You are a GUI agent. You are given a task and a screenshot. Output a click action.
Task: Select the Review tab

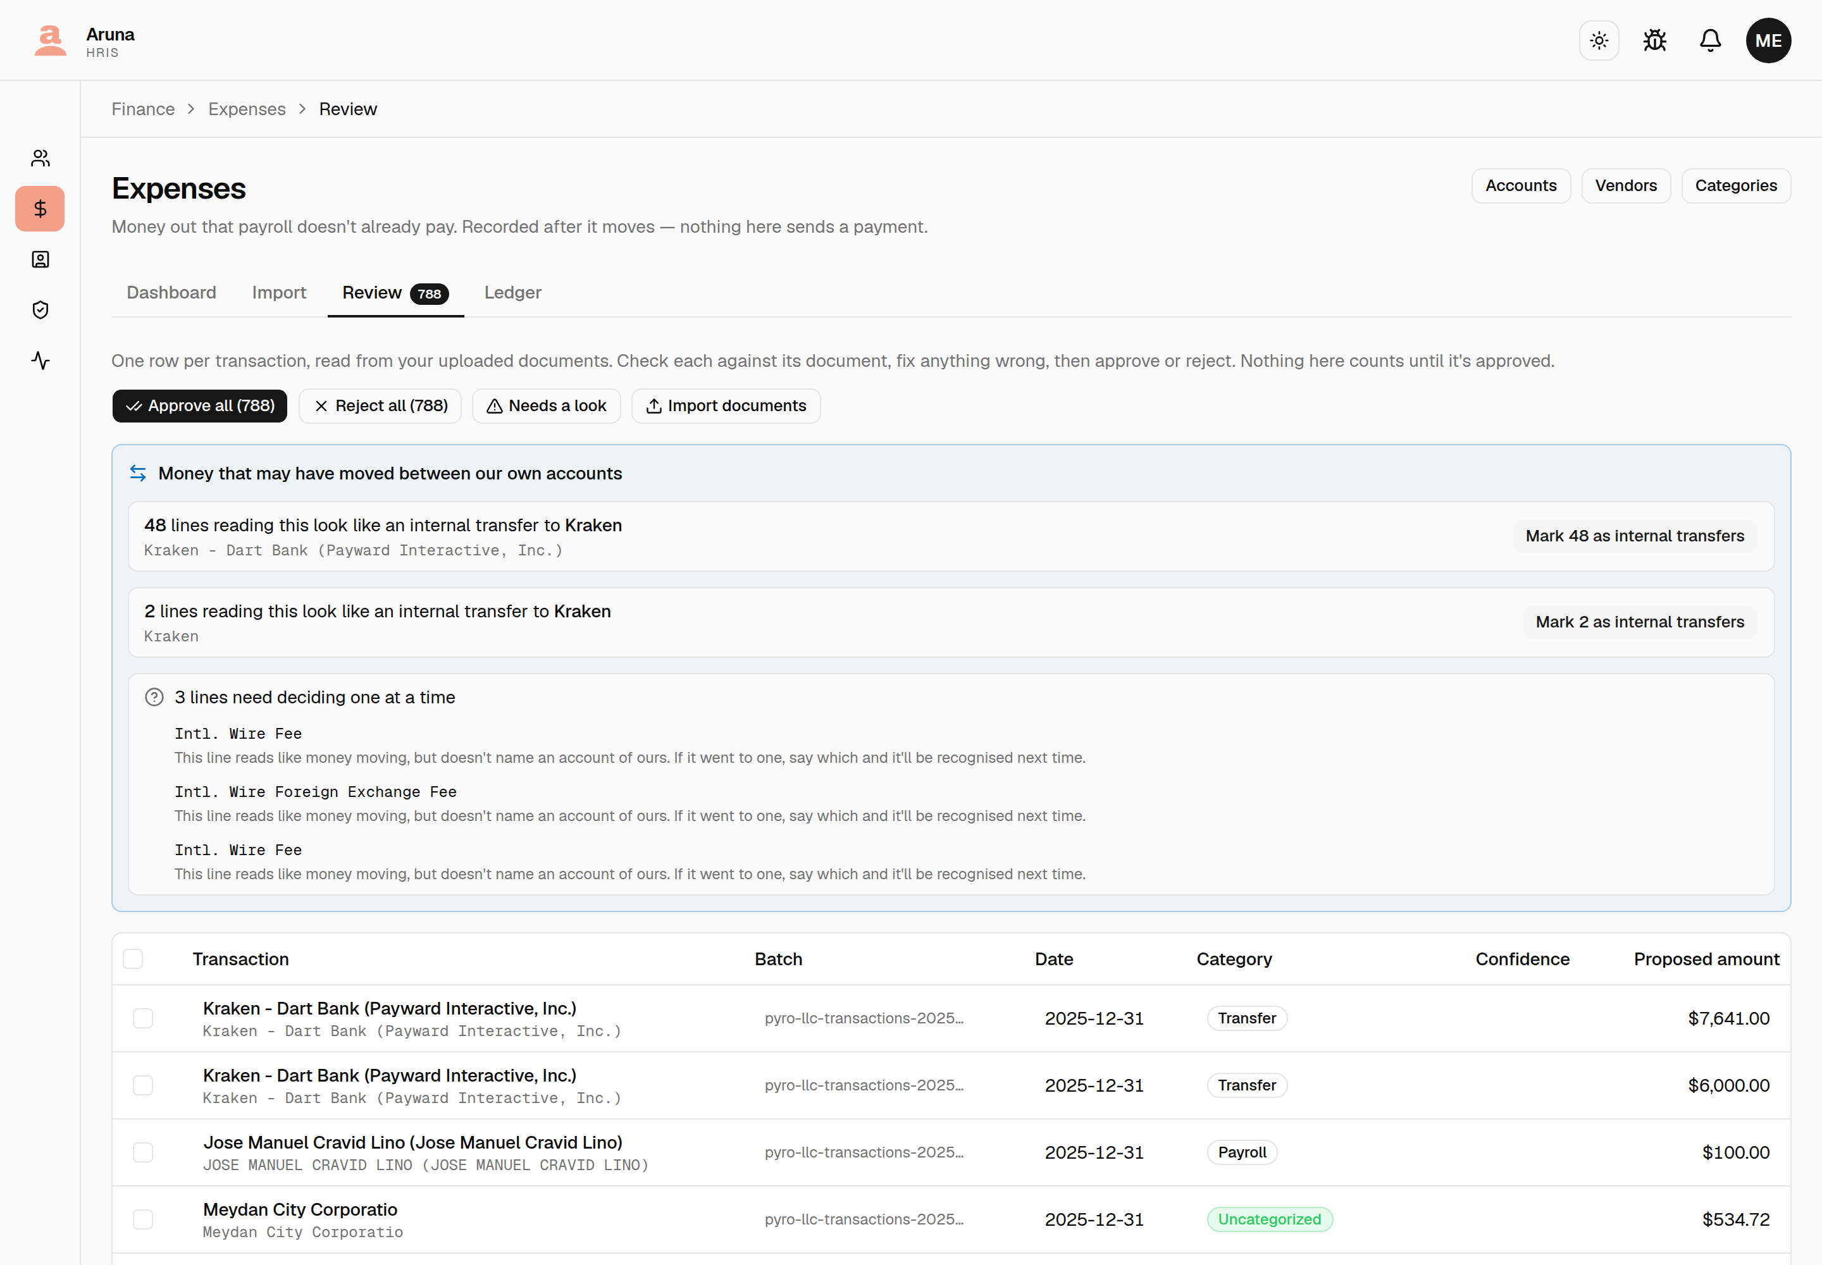click(x=395, y=292)
